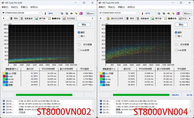The width and height of the screenshot is (194, 118).
Task: Uncheck 1 MiB checkbox in ST8000VN004 window
Action: pyautogui.click(x=104, y=82)
